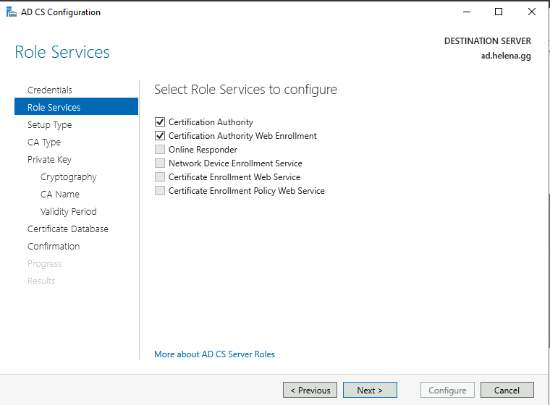Screen dimensions: 550x405
Task: Open the Confirmation page
Action: pos(54,247)
